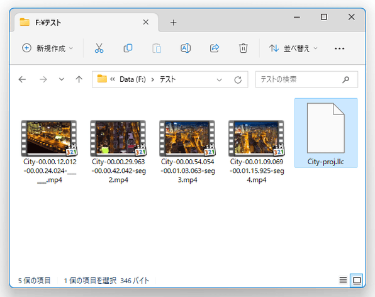Click the Delete trash can icon
This screenshot has height=297, width=375.
[243, 48]
